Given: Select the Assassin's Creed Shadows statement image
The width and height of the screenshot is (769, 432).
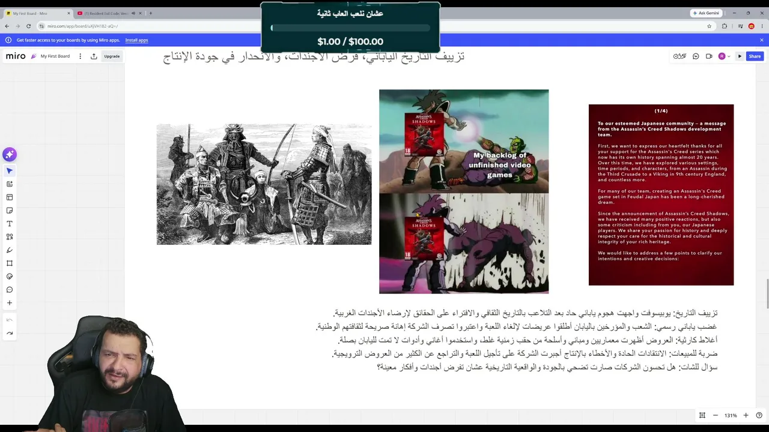Looking at the screenshot, I should click(x=661, y=195).
